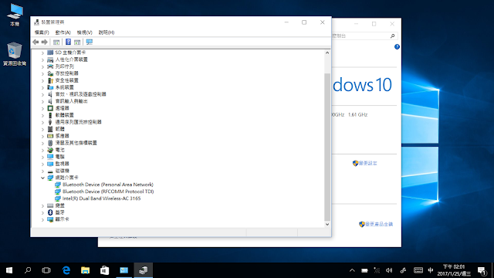The width and height of the screenshot is (494, 278).
Task: Open the Windows Start menu
Action: click(x=9, y=270)
